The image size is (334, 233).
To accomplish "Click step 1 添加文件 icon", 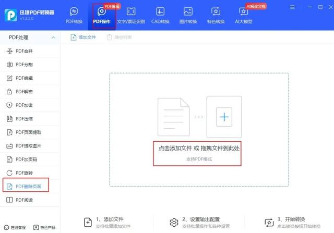I will click(x=88, y=223).
